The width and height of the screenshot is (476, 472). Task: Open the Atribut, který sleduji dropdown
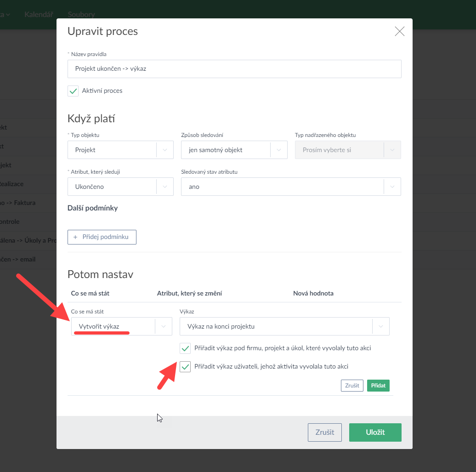pos(120,187)
